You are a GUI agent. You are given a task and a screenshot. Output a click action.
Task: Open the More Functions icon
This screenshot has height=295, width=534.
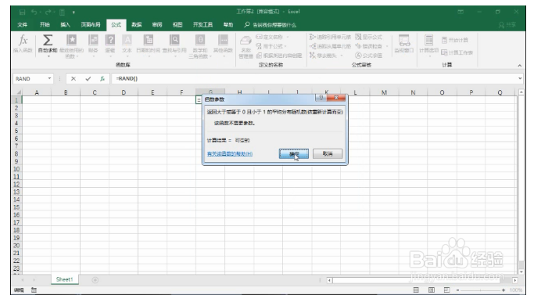[223, 40]
